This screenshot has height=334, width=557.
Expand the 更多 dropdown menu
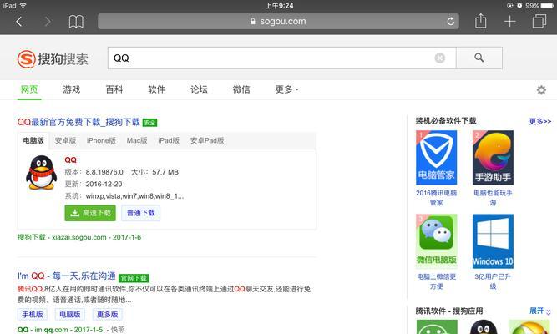coord(286,89)
